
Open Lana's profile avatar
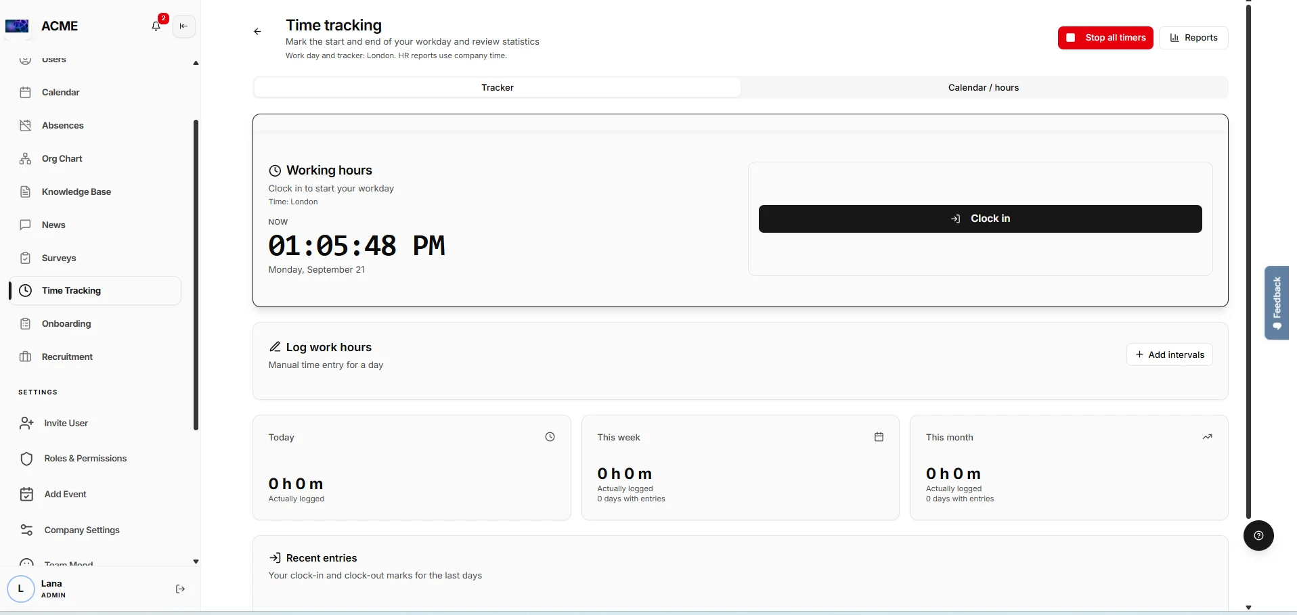pos(21,589)
